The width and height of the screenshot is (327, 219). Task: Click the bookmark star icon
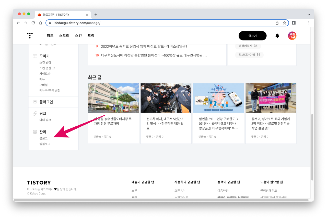(285, 23)
